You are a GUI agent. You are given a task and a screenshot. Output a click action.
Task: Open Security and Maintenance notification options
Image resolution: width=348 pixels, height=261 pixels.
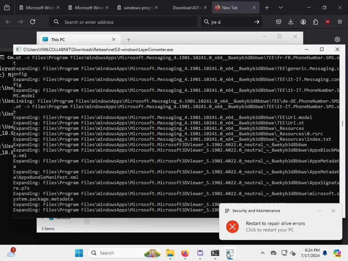click(320, 211)
